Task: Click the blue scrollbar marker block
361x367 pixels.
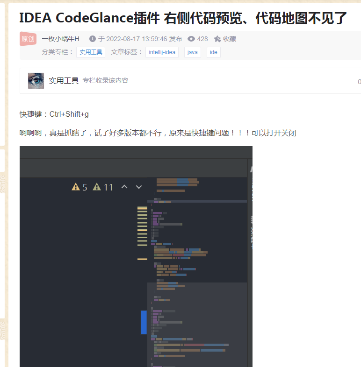Action: pos(144,322)
